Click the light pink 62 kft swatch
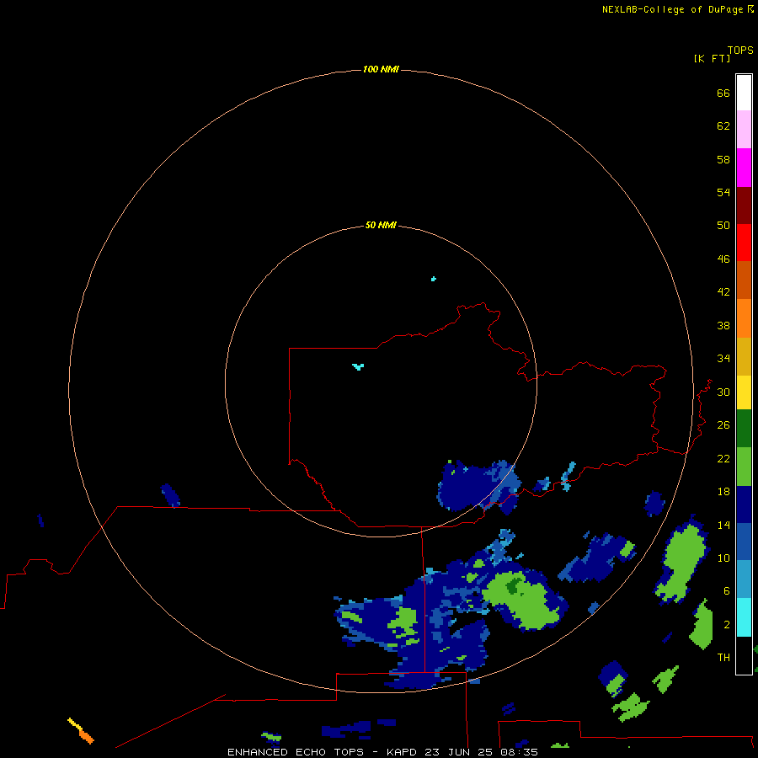758x758 pixels. [x=744, y=129]
